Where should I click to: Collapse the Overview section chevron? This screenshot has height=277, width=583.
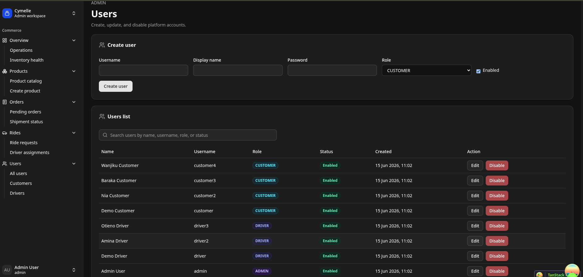point(74,40)
